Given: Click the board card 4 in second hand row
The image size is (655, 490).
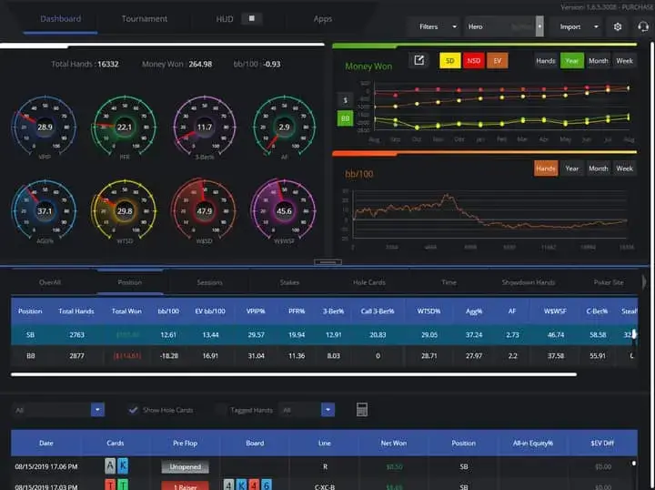Looking at the screenshot, I should (x=228, y=485).
